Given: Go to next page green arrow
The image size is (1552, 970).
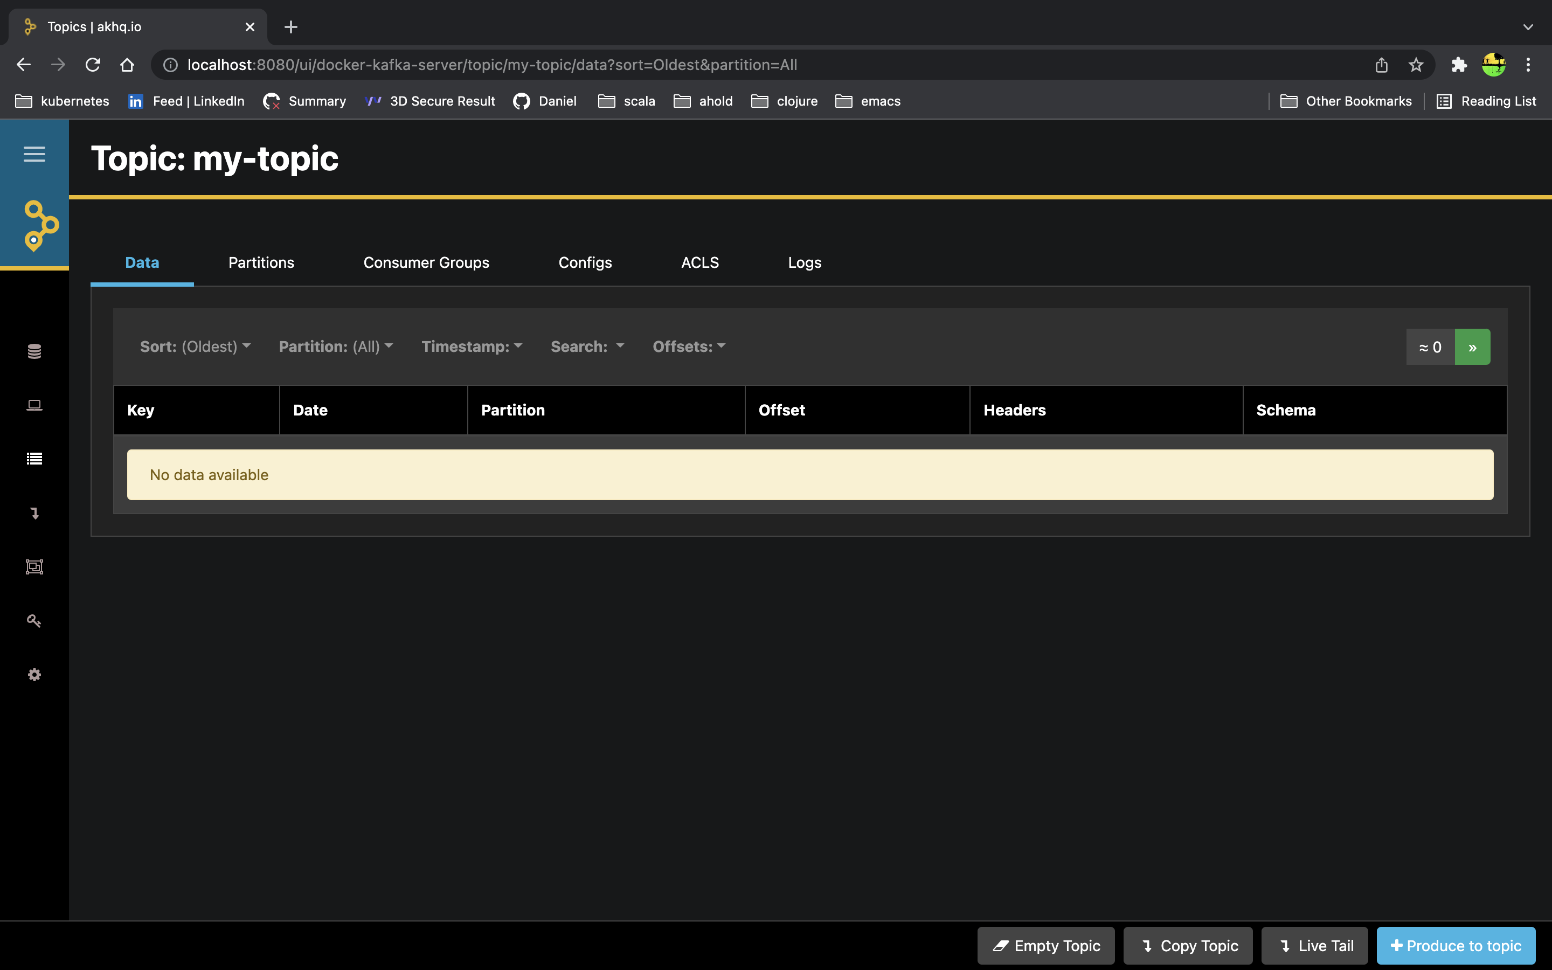Looking at the screenshot, I should click(1472, 347).
